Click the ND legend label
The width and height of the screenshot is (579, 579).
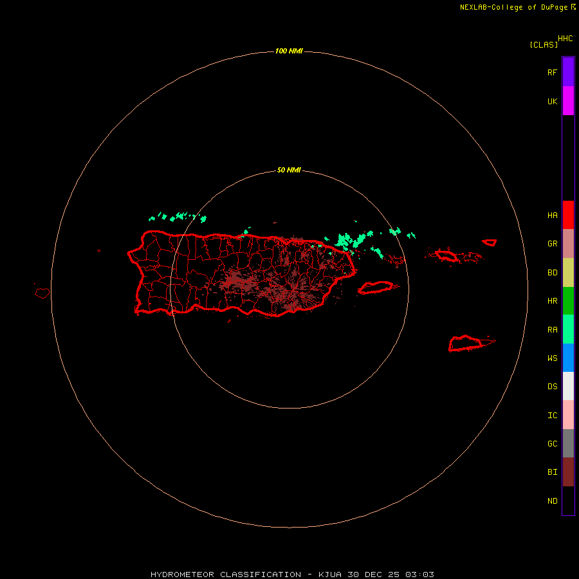point(553,501)
